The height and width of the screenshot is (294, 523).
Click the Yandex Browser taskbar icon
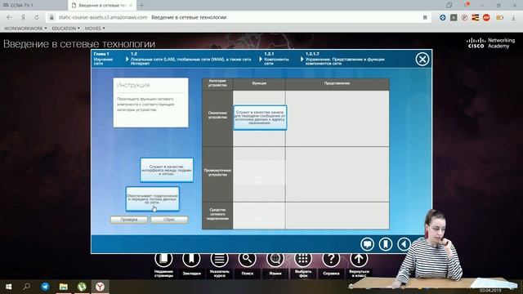coord(100,287)
